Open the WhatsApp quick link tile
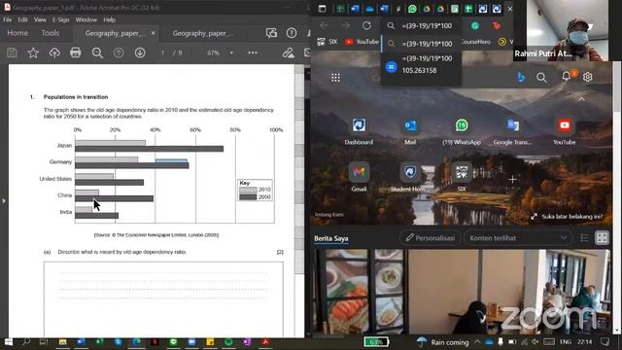Screen dimensions: 622x350 (462, 131)
